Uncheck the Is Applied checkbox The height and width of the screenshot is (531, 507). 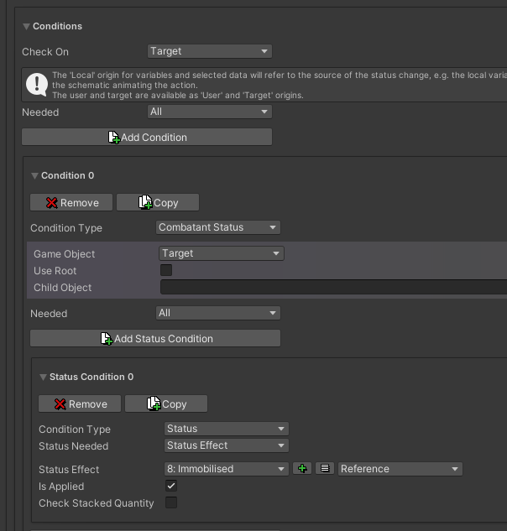171,486
